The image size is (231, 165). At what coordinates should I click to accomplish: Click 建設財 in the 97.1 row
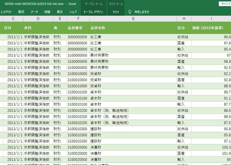coord(96,141)
